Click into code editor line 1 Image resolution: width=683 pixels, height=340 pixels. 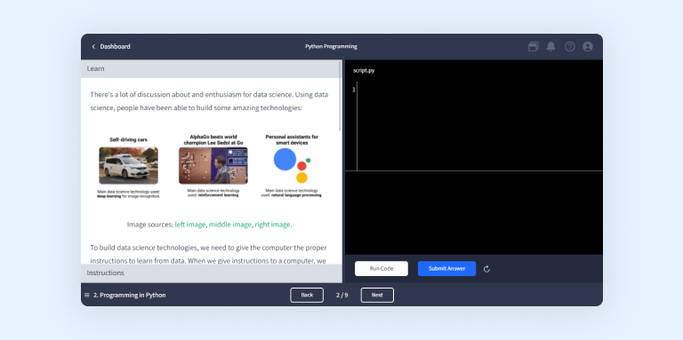pos(479,90)
